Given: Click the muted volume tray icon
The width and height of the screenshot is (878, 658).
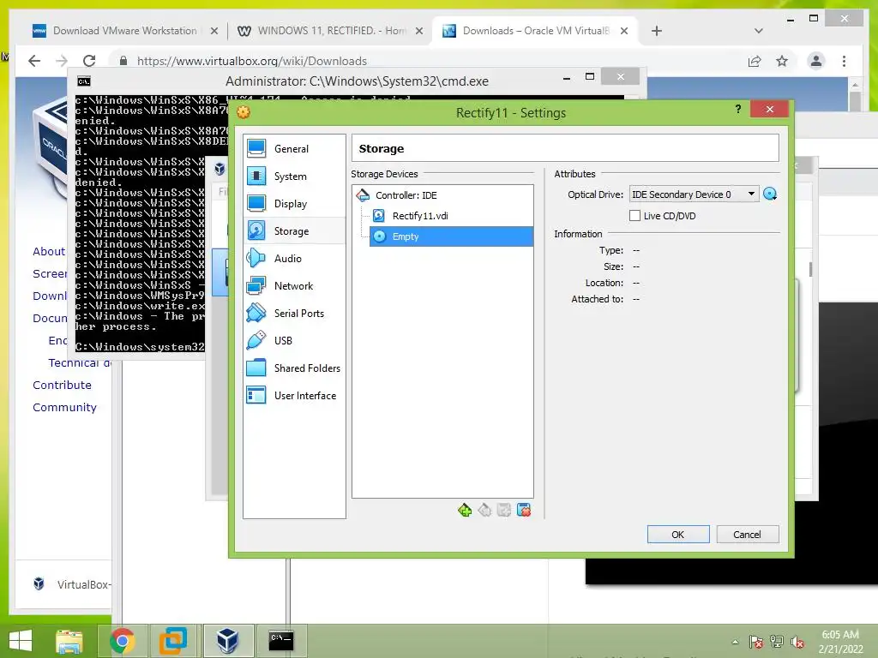Looking at the screenshot, I should pyautogui.click(x=797, y=642).
